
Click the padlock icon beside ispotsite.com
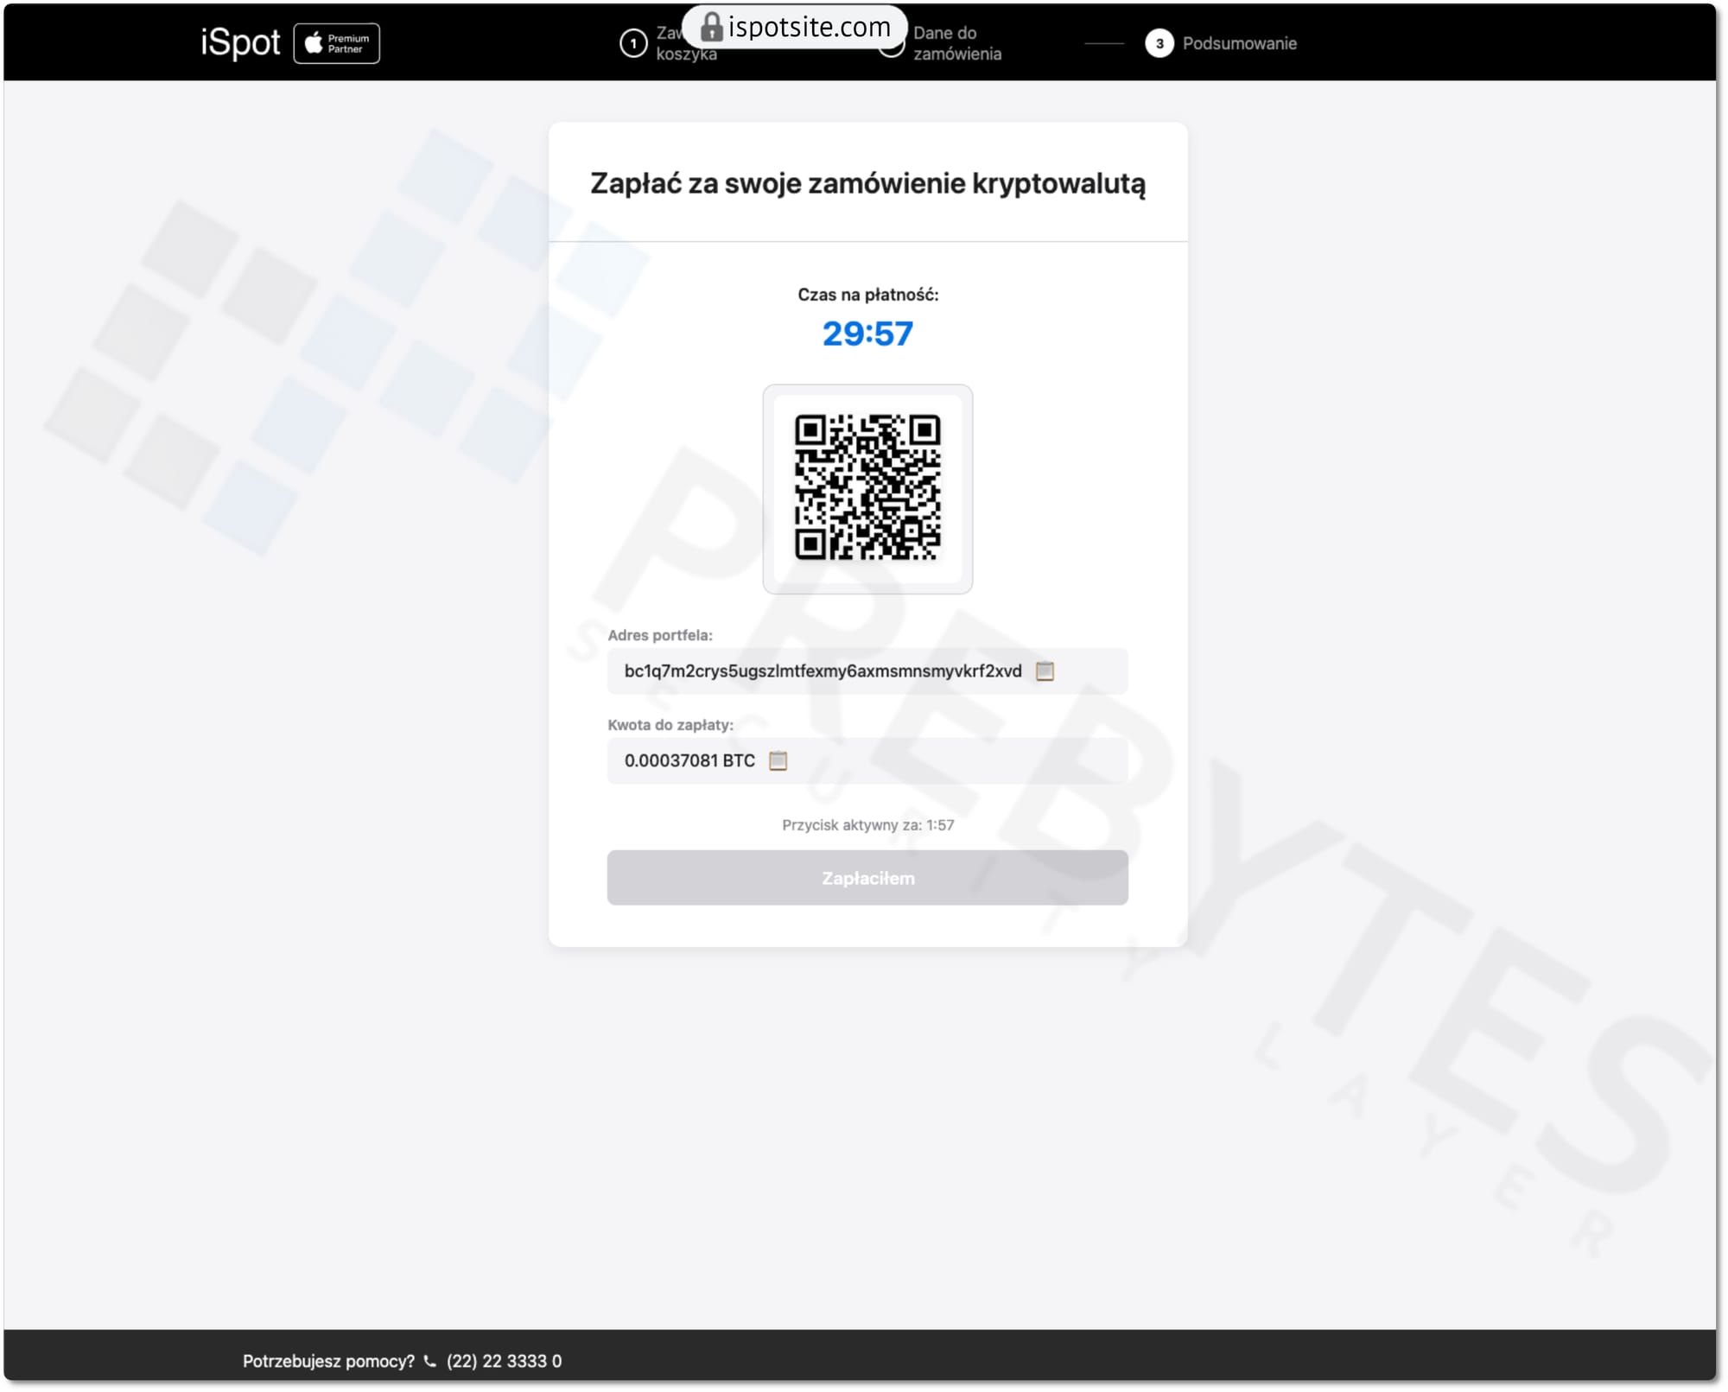pyautogui.click(x=710, y=27)
